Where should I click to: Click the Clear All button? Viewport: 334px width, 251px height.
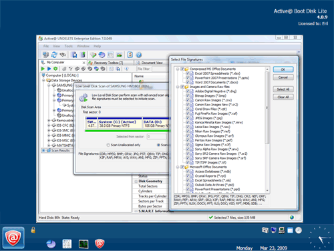click(283, 97)
